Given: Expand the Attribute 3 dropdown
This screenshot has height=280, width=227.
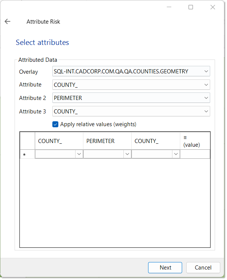Looking at the screenshot, I should (206, 112).
